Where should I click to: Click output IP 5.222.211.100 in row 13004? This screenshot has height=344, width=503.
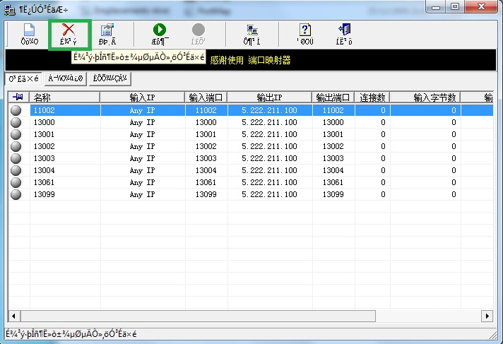tap(269, 170)
